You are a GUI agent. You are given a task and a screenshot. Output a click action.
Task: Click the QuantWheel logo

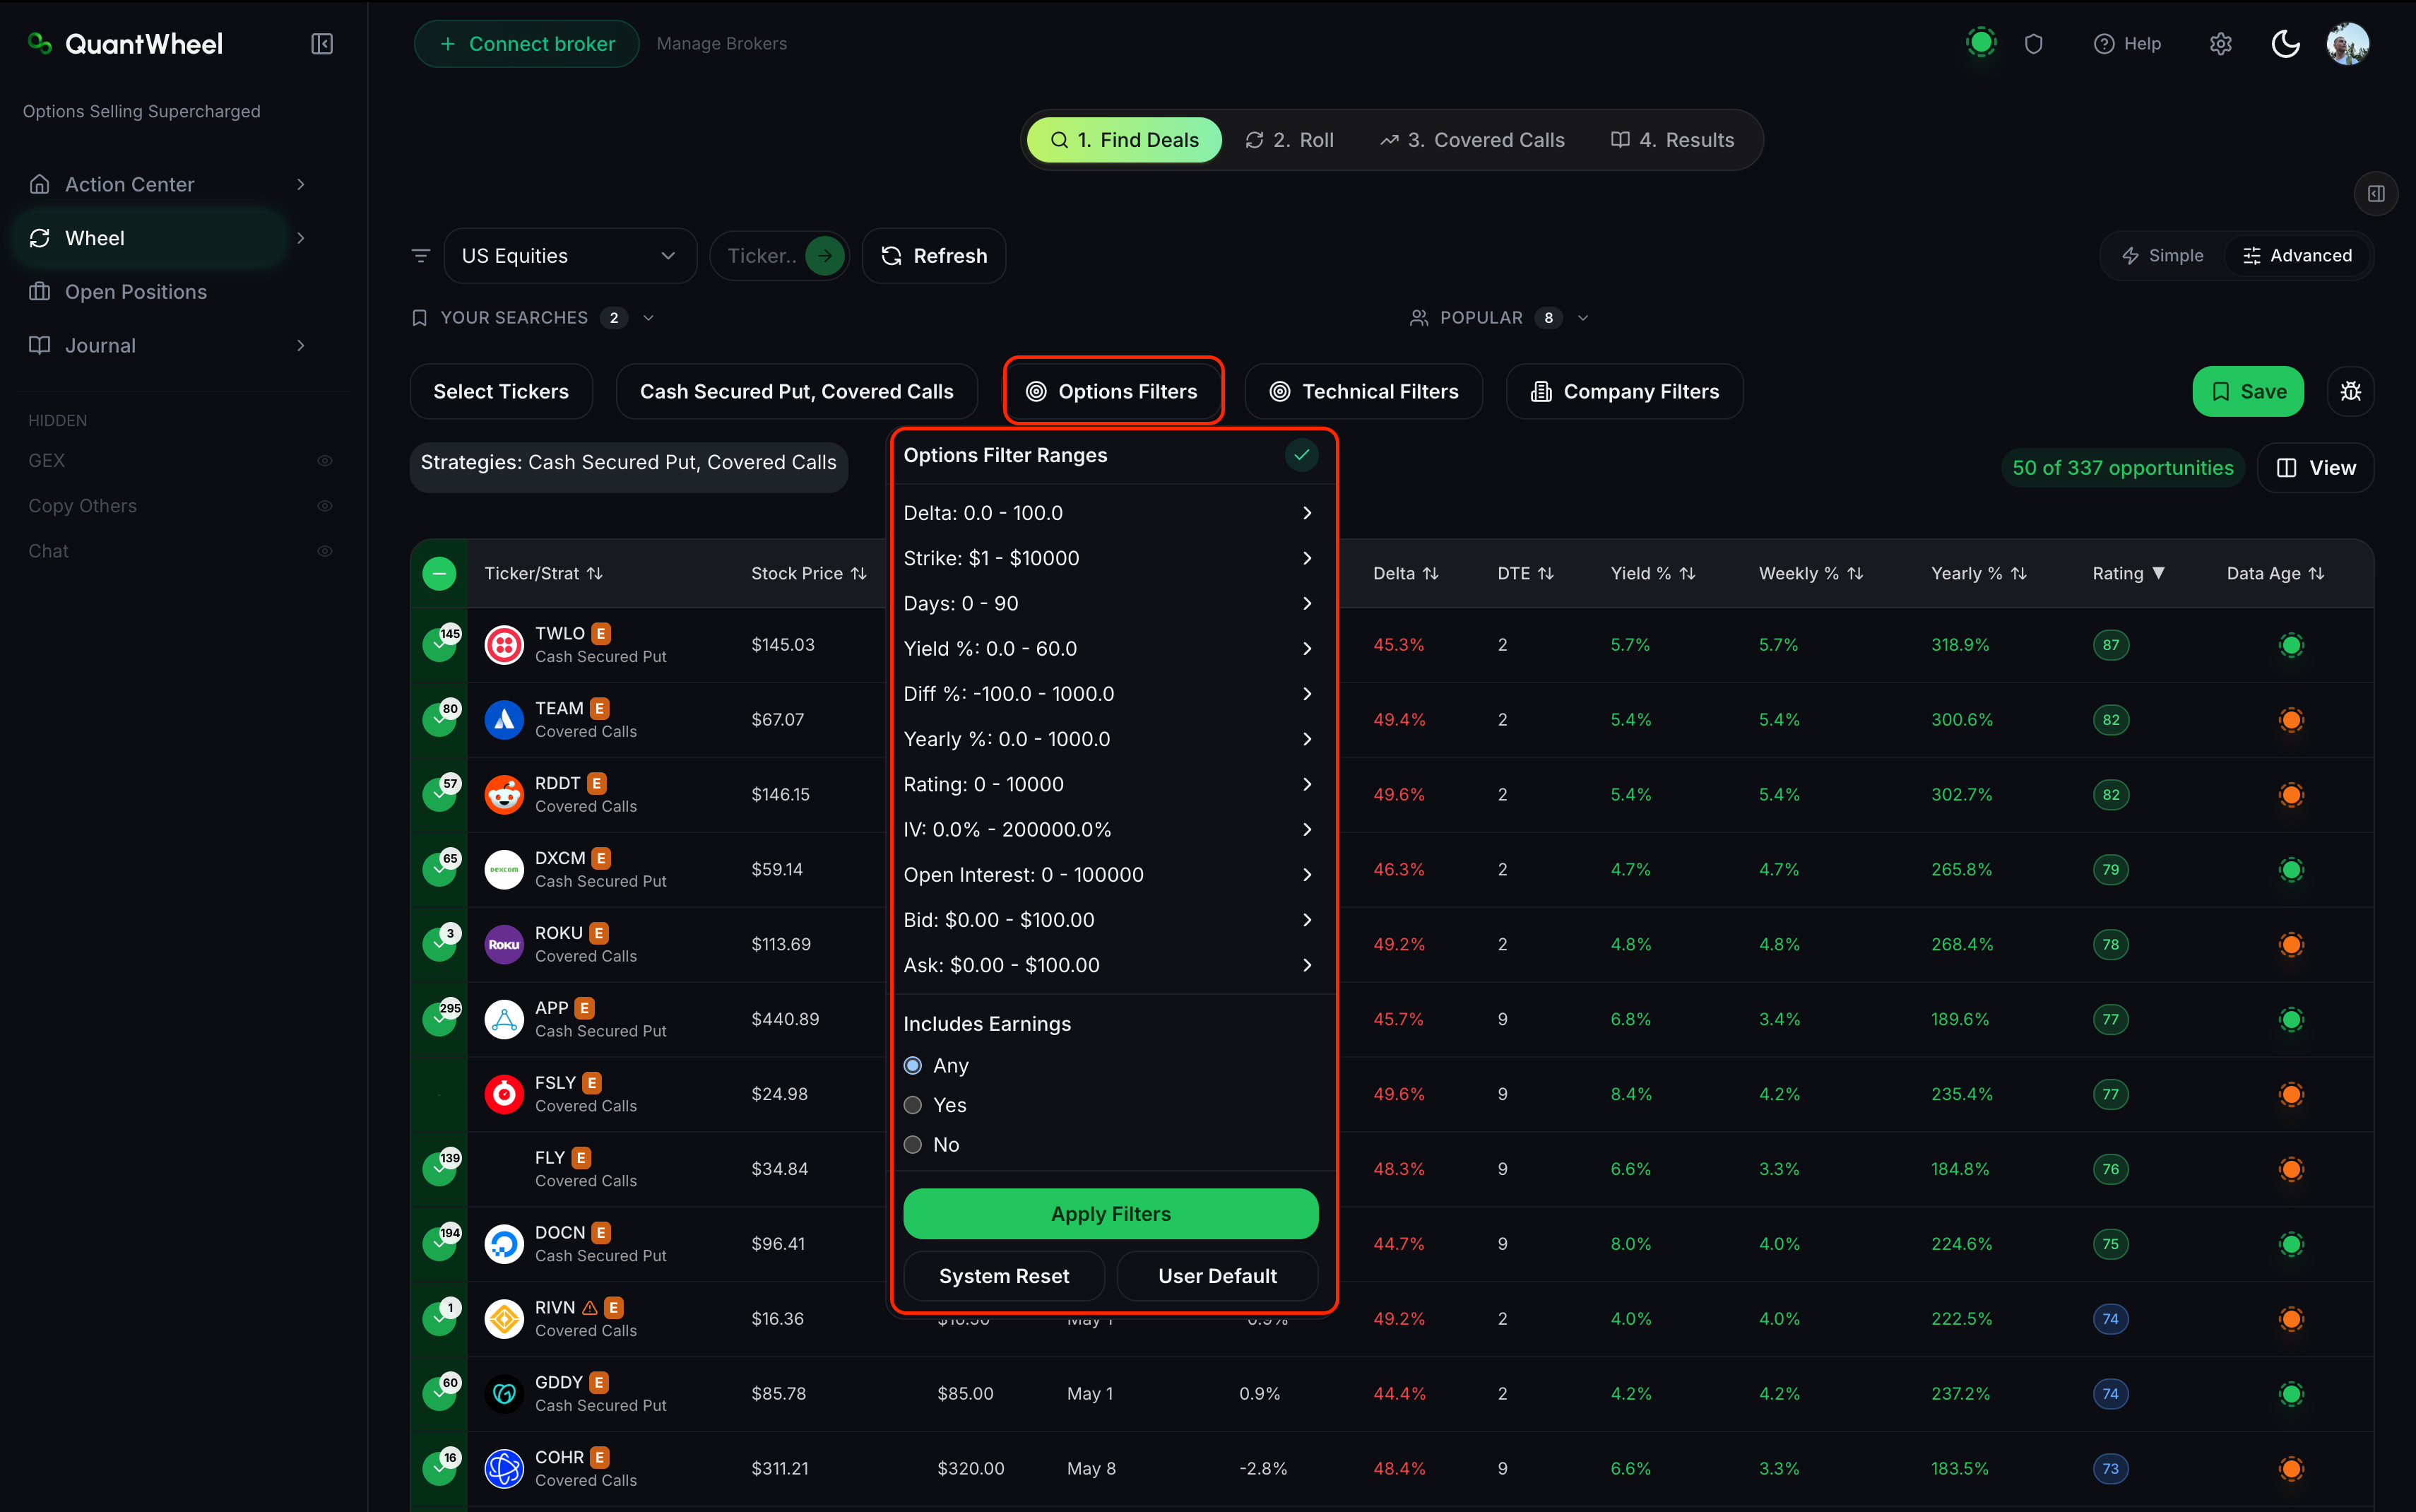tap(126, 44)
